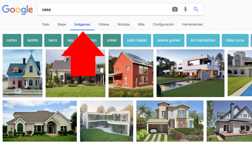Open the Noticias tab
Screen dimensions: 252x144
(x=123, y=24)
